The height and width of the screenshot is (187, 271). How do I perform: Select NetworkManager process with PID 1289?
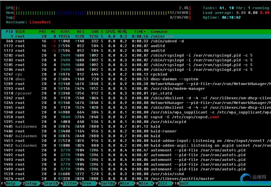[x=136, y=84]
